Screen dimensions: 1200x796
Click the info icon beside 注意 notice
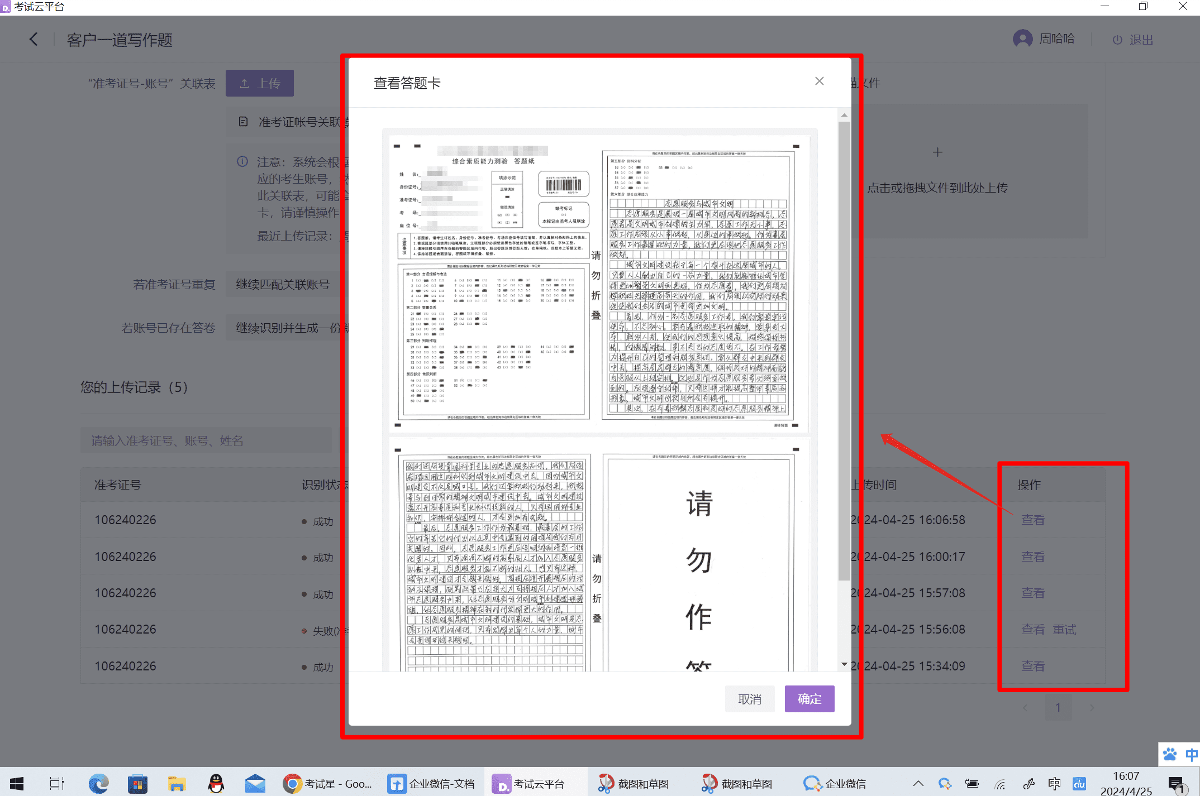pos(242,162)
